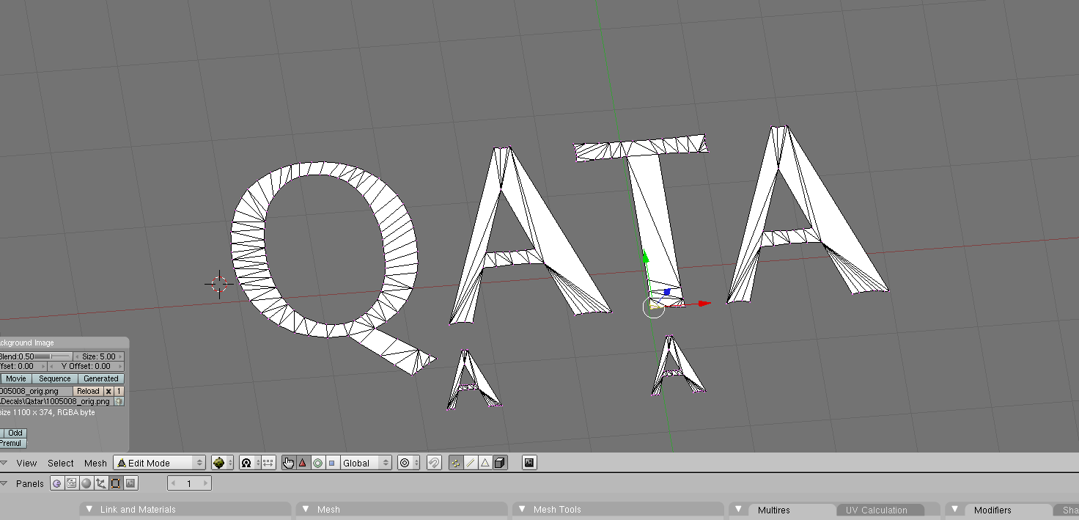Collapse the buttons window header triangle
Screen dimensions: 1079x520
(4, 483)
